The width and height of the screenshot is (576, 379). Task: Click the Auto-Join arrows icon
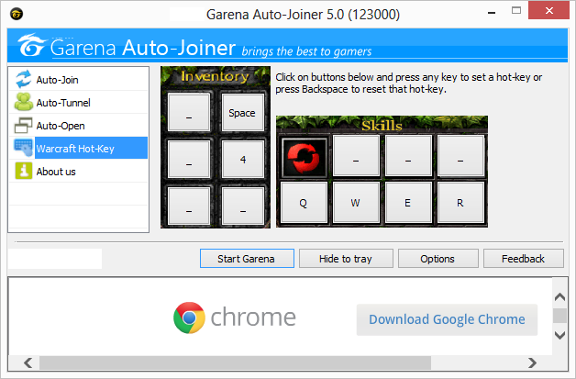coord(24,80)
